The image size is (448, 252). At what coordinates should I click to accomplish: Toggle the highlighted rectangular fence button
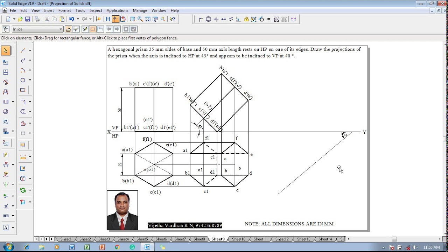coord(93,29)
